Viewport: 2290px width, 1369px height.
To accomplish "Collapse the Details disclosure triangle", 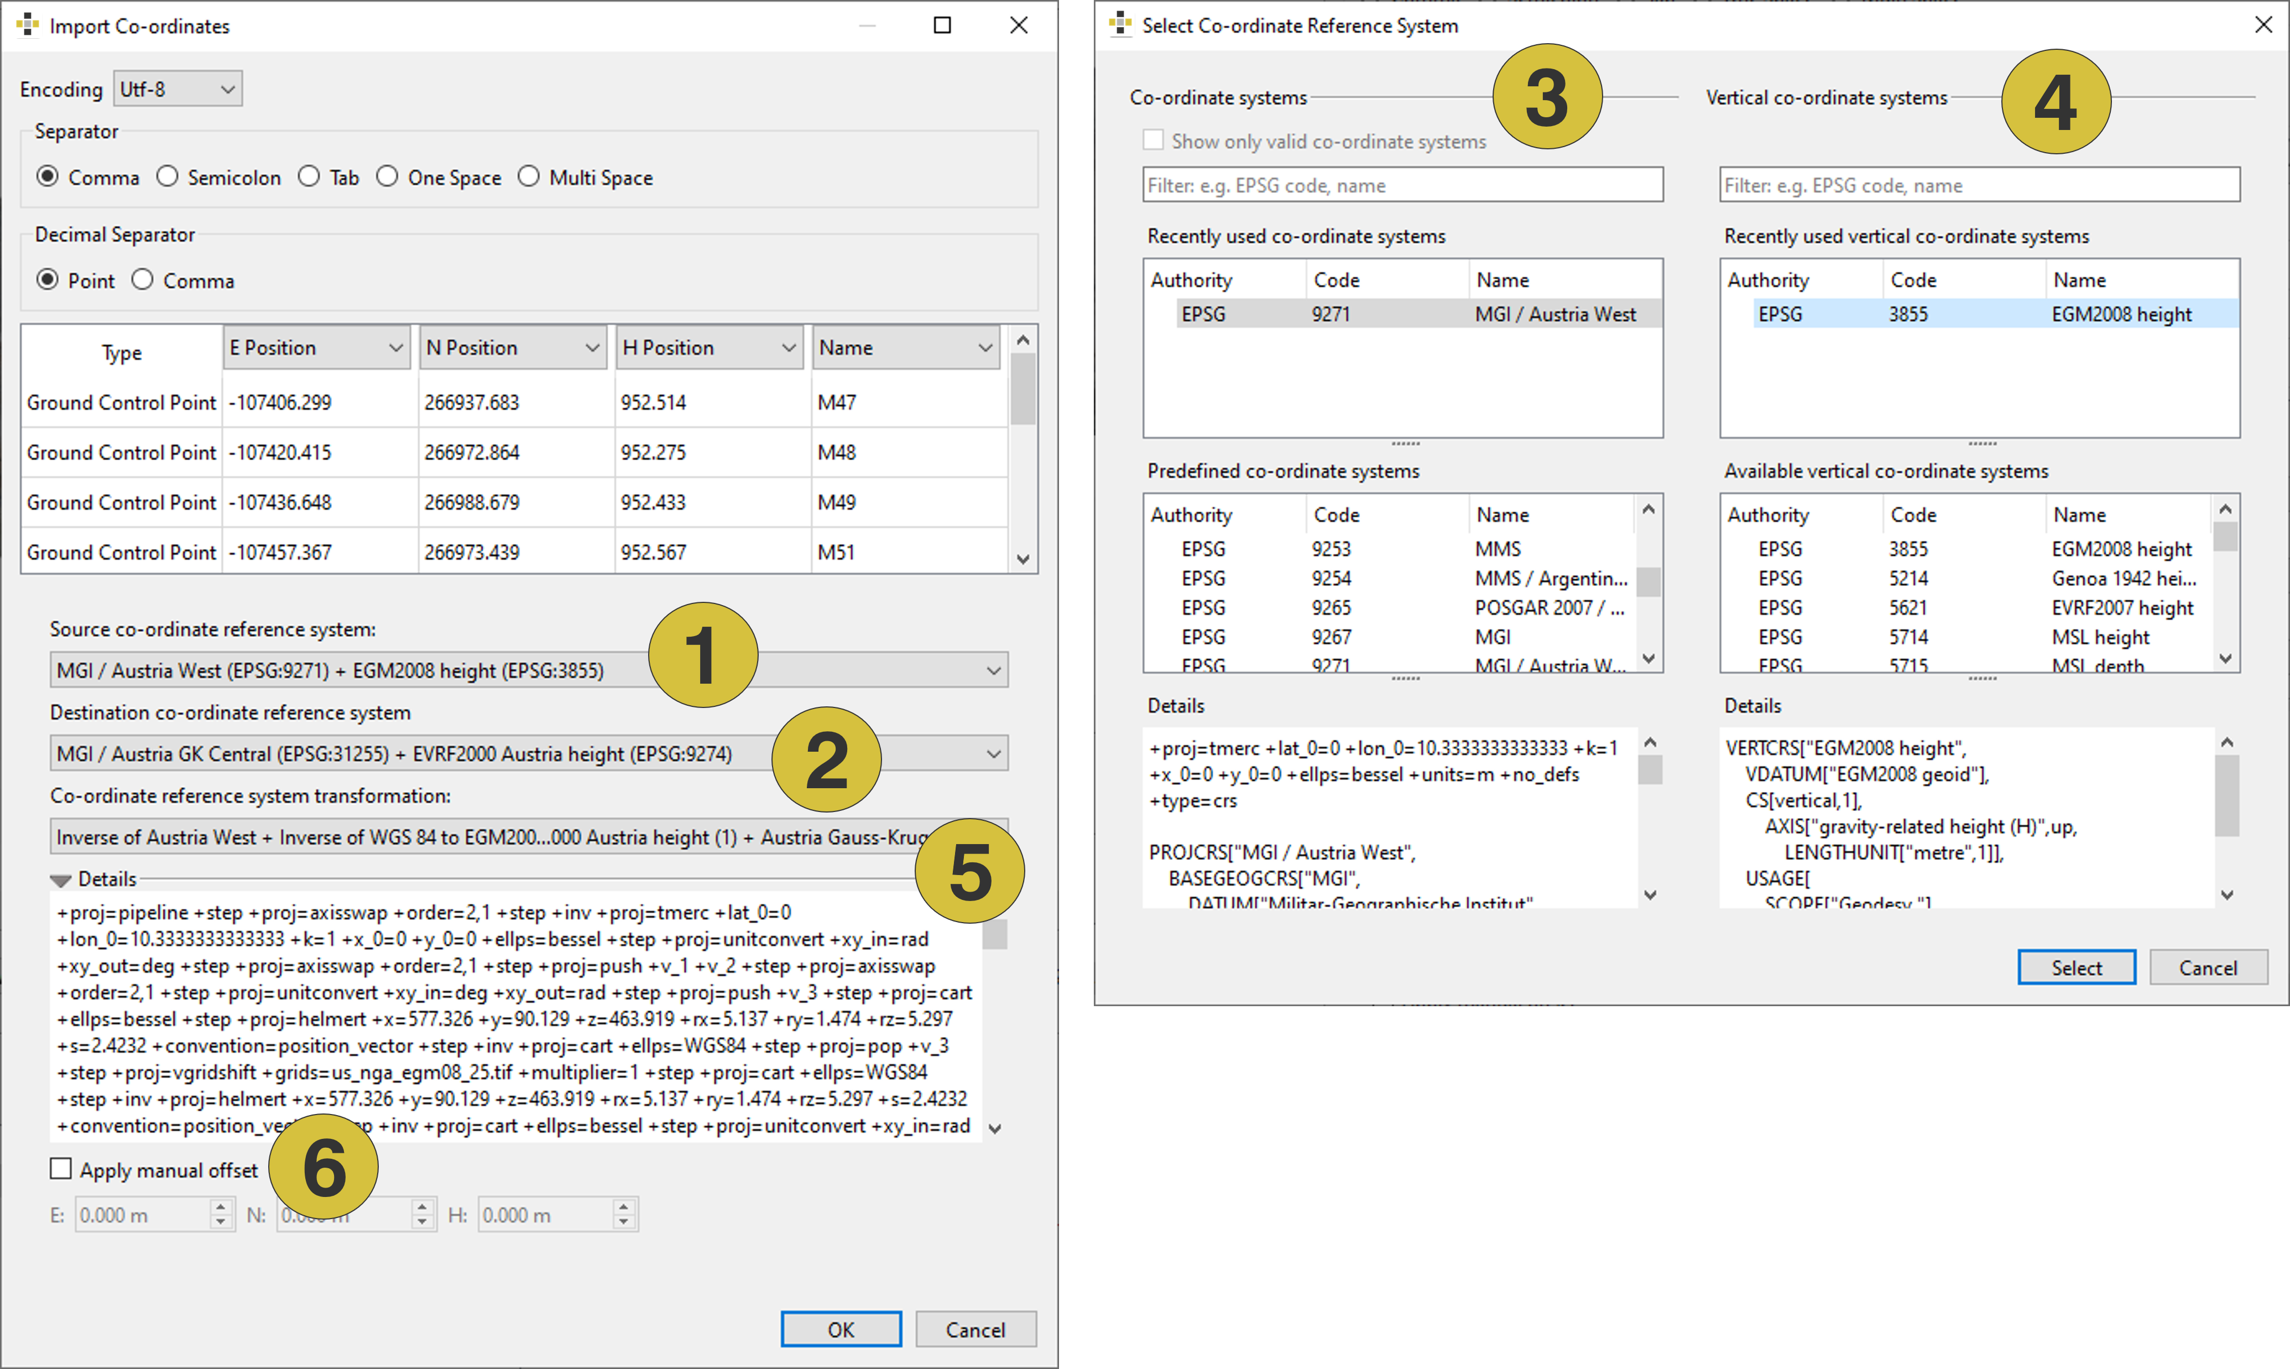I will click(61, 880).
